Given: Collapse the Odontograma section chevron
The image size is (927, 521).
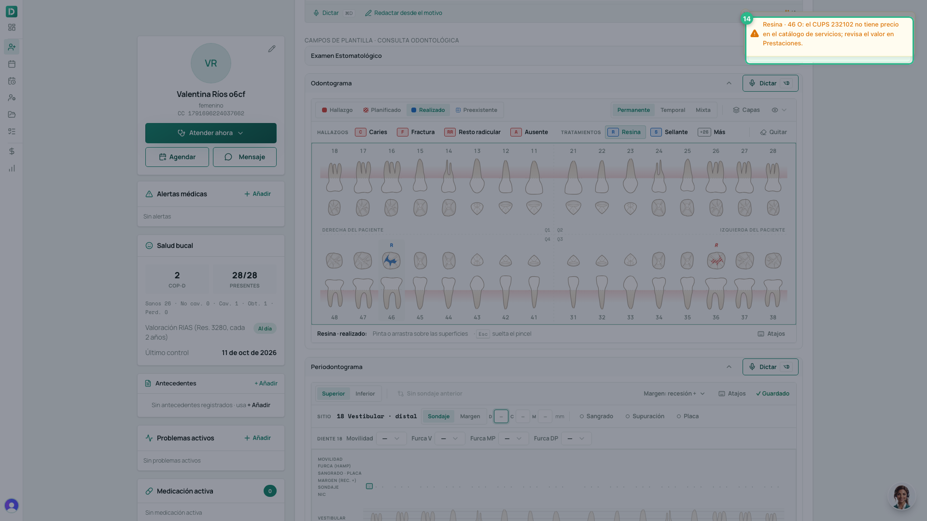Looking at the screenshot, I should click(x=729, y=83).
